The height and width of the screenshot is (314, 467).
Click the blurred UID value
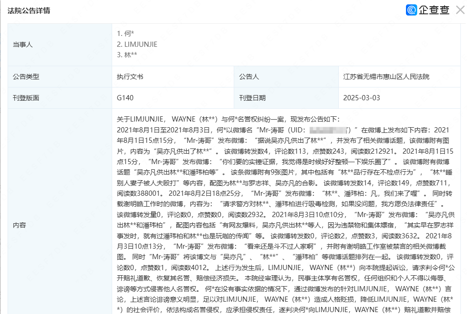(x=328, y=130)
